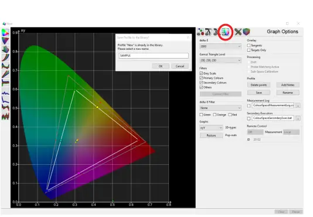
Task: Browse for Measurement Log file with ... button
Action: (x=298, y=106)
